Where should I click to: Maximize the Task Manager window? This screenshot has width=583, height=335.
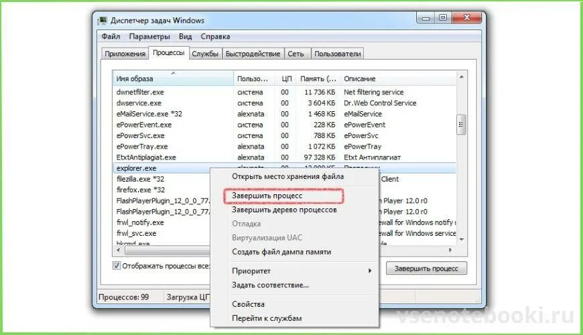pos(443,18)
